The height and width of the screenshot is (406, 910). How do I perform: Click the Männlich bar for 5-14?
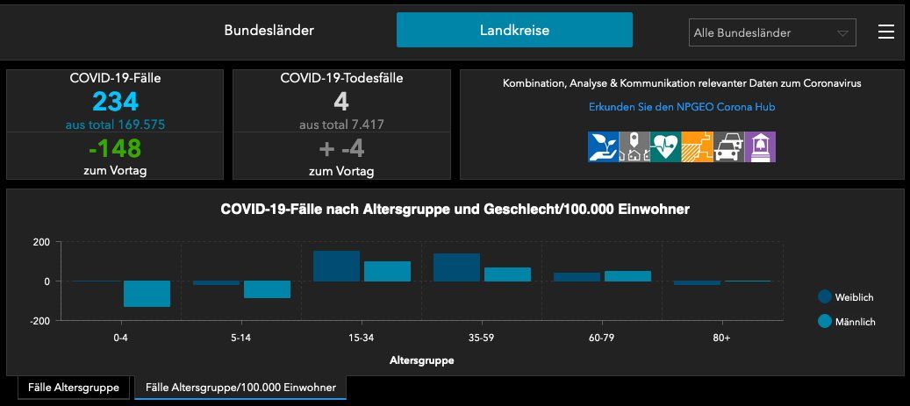pyautogui.click(x=267, y=290)
